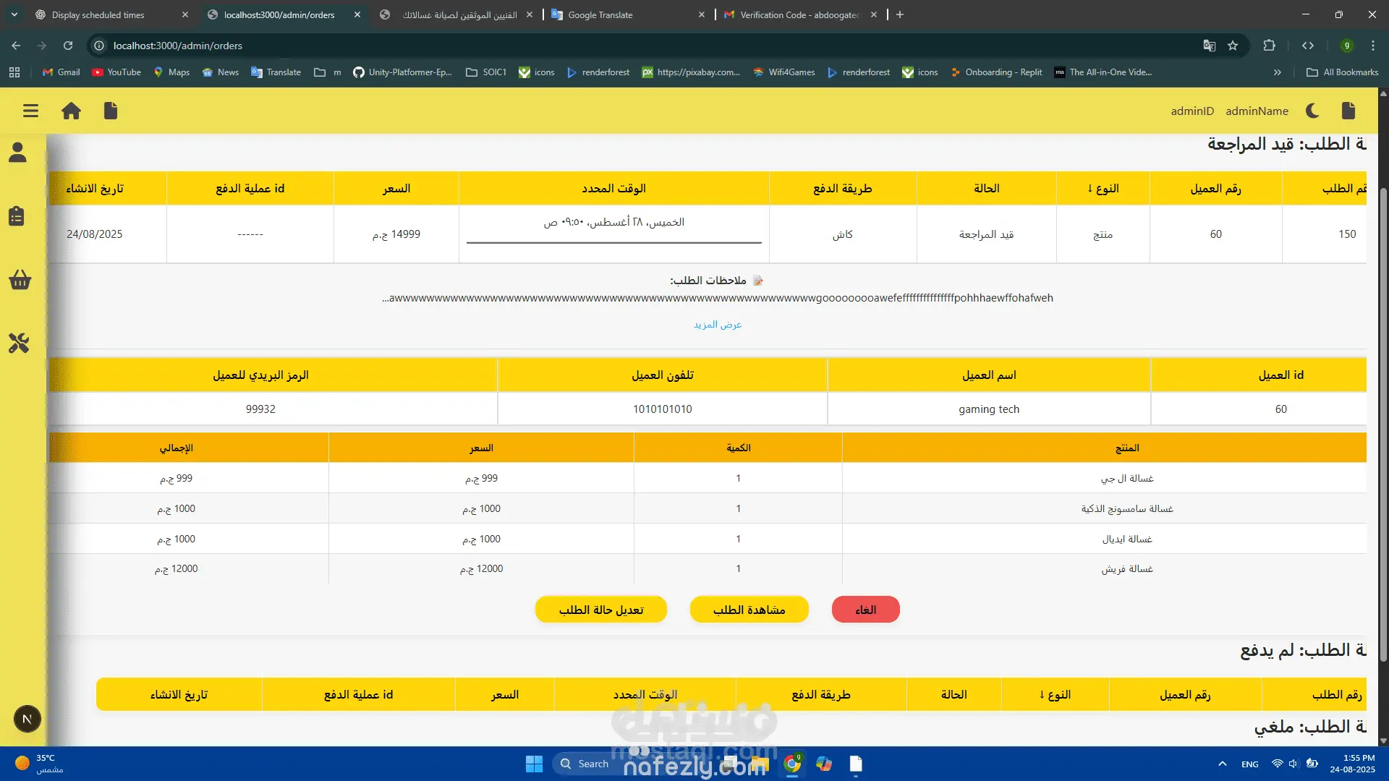Click مشاهدة الطلب view order button
The image size is (1389, 781).
[749, 610]
